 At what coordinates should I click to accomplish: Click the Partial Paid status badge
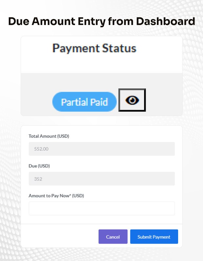pos(84,102)
